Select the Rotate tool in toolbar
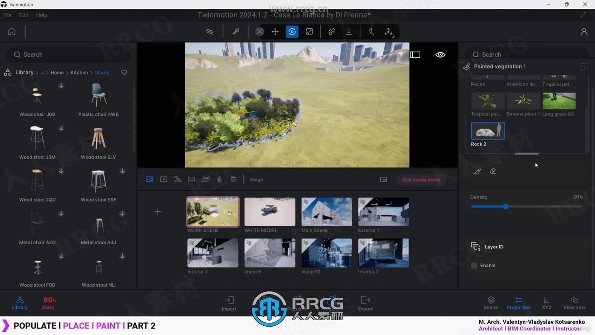595x335 pixels. click(292, 32)
